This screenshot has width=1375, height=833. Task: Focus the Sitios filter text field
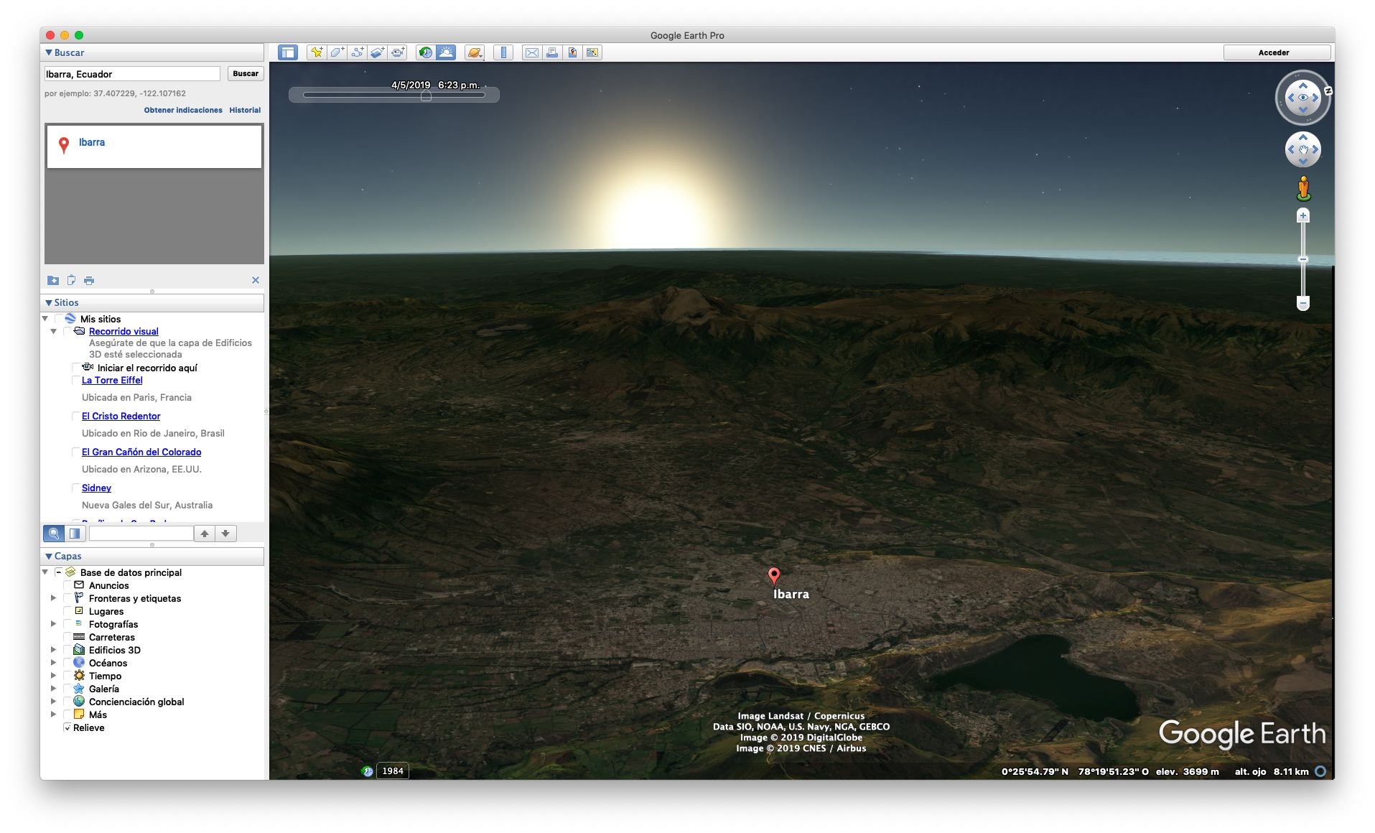click(141, 534)
